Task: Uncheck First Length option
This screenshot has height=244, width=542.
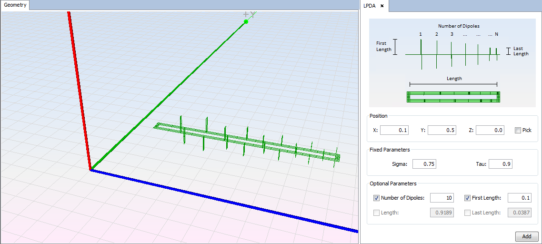Action: tap(467, 198)
